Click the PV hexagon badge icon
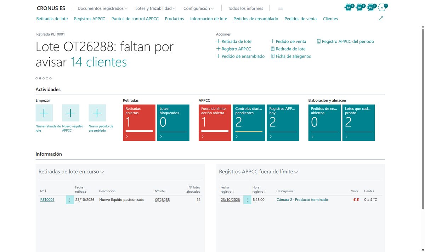425x252 pixels. coord(370,7)
